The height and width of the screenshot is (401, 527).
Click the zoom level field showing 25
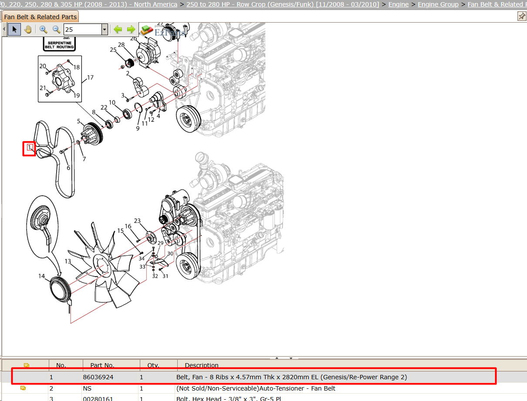82,30
